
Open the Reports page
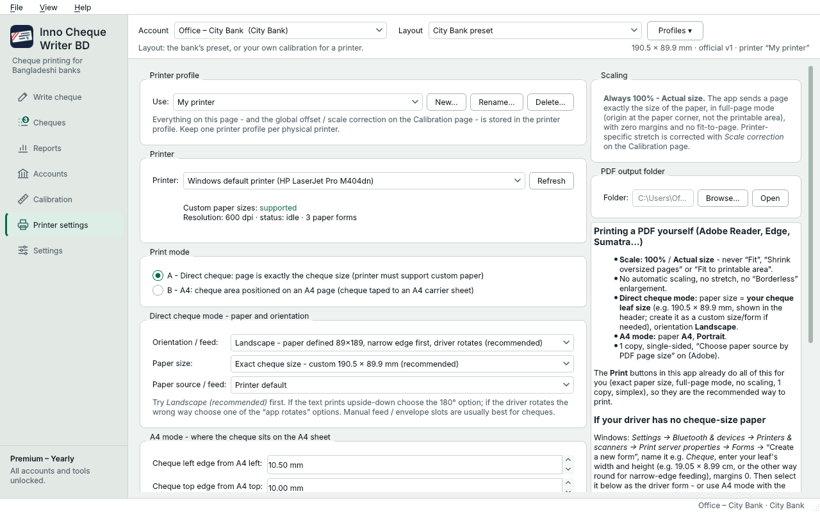point(64,148)
